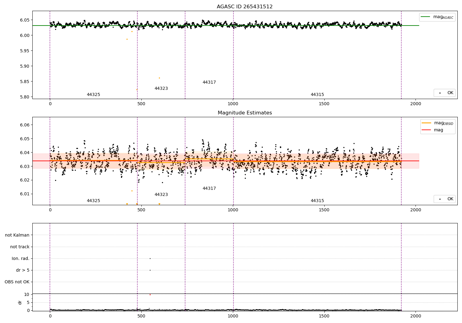Viewport: 462px width, 323px height.
Task: Click the 'OBS not OK' axis label
Action: 17,282
